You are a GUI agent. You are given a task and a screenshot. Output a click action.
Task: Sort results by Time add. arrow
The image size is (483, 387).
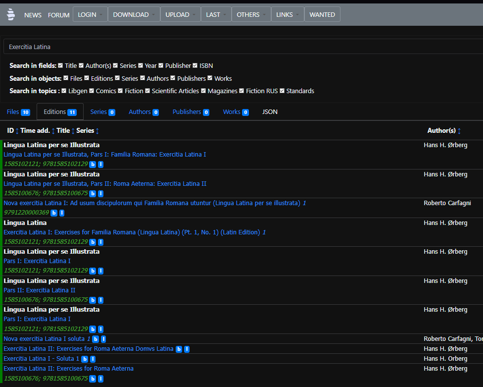[53, 131]
